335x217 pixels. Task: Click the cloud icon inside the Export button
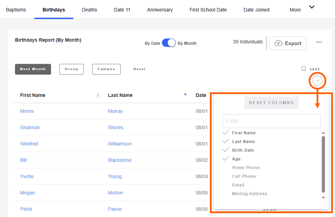tap(278, 43)
